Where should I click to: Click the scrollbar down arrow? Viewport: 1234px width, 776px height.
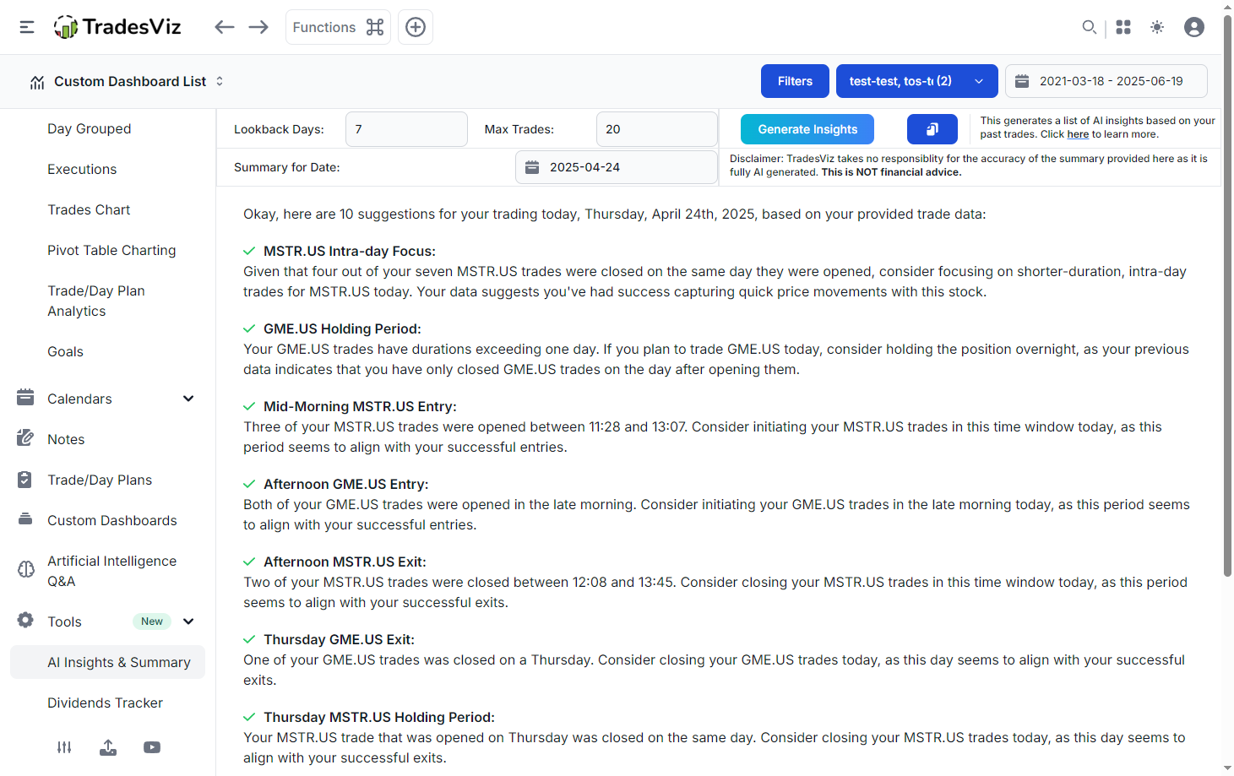[1227, 768]
